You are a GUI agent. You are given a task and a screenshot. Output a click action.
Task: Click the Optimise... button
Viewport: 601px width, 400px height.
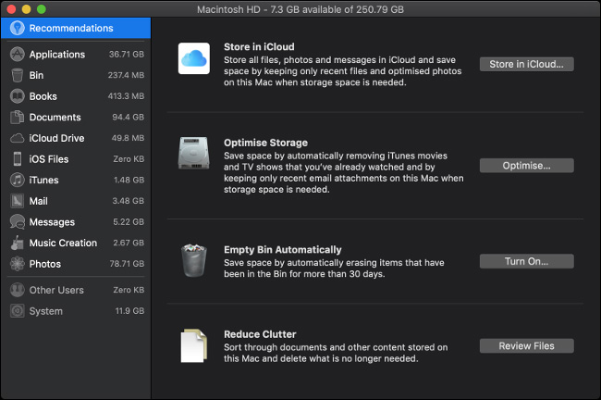527,166
